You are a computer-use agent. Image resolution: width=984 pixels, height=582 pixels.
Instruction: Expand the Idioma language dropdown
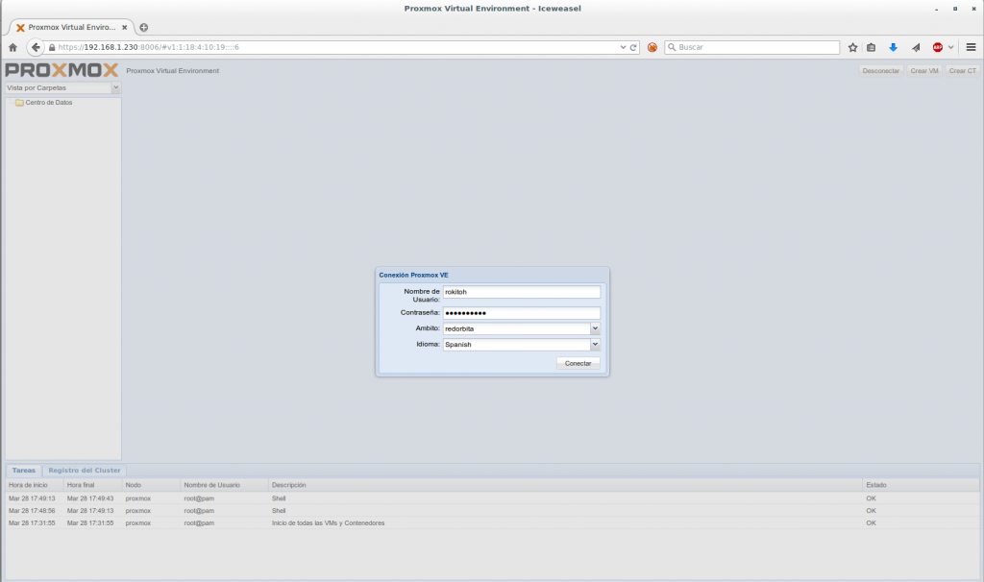point(595,344)
